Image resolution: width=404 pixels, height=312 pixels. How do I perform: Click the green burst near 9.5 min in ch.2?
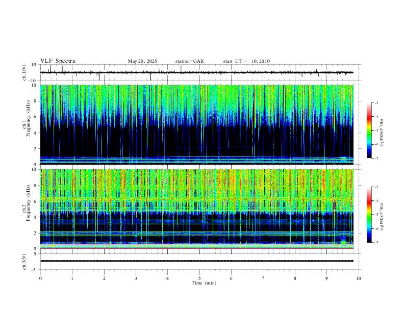click(x=343, y=243)
